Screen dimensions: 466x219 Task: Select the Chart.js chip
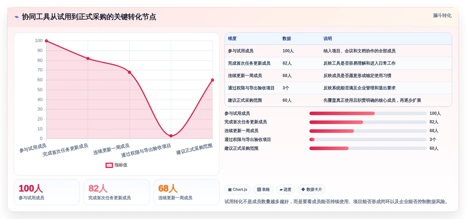click(238, 190)
